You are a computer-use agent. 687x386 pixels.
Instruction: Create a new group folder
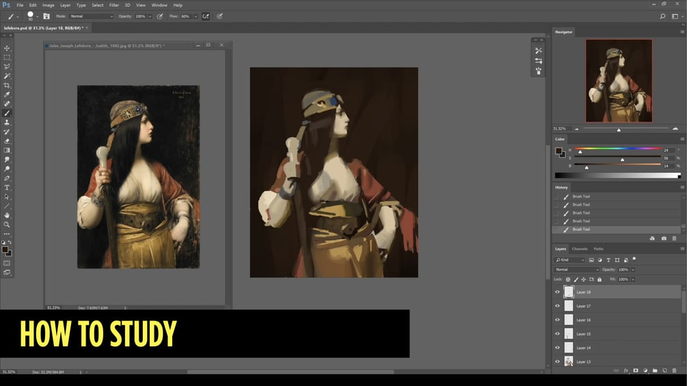click(655, 370)
